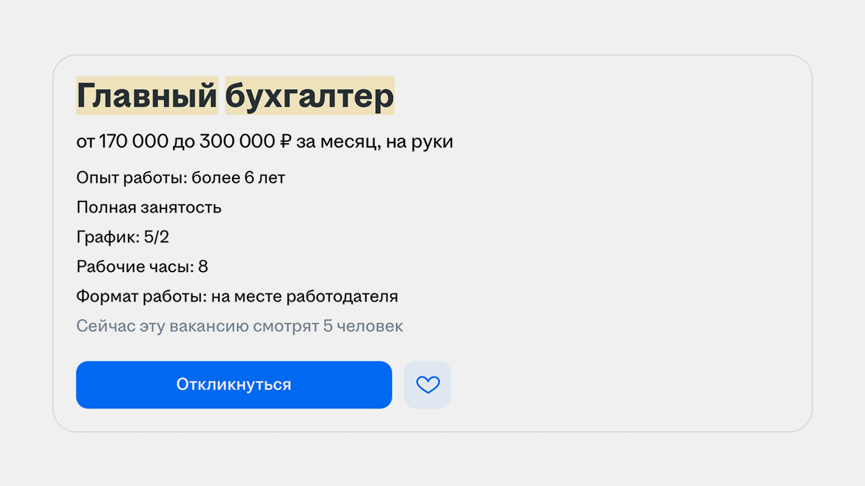The width and height of the screenshot is (865, 486).
Task: Click the Полная занятость line
Action: [149, 208]
